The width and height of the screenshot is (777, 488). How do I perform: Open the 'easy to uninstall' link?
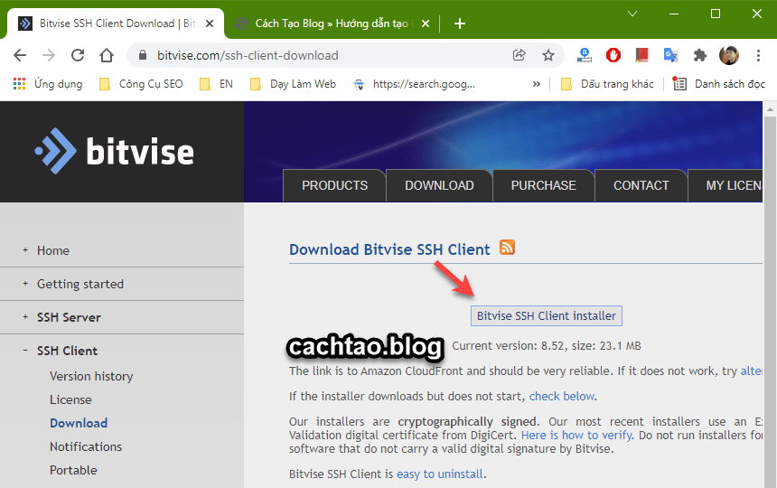(x=439, y=474)
